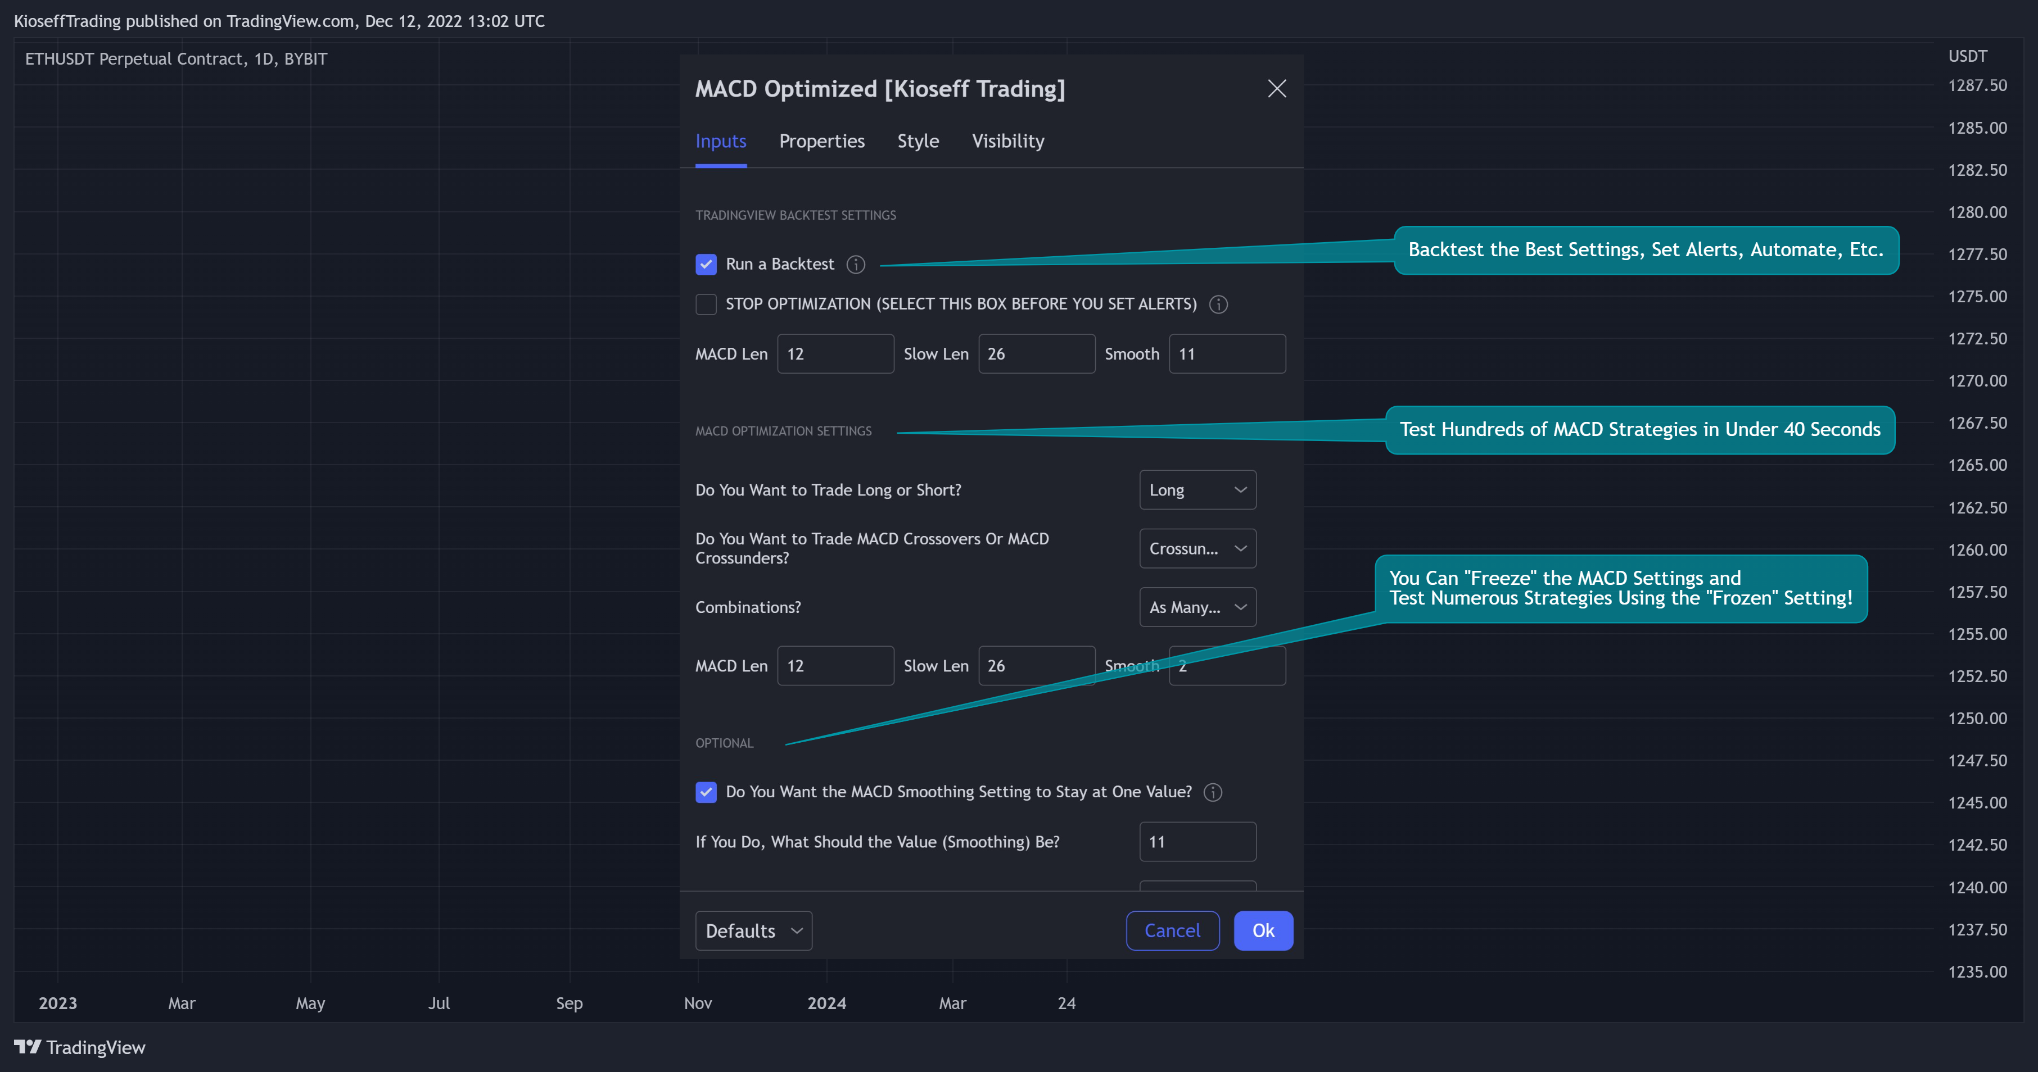Show info icon for STOP OPTIMIZATION option
2038x1072 pixels.
coord(1218,305)
